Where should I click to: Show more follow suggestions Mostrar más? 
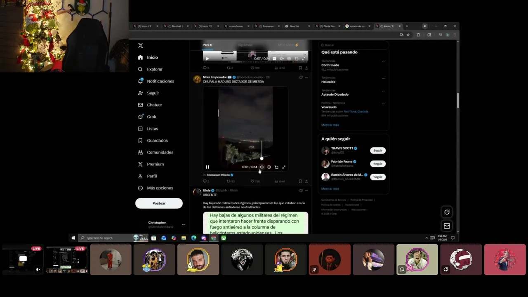(330, 189)
